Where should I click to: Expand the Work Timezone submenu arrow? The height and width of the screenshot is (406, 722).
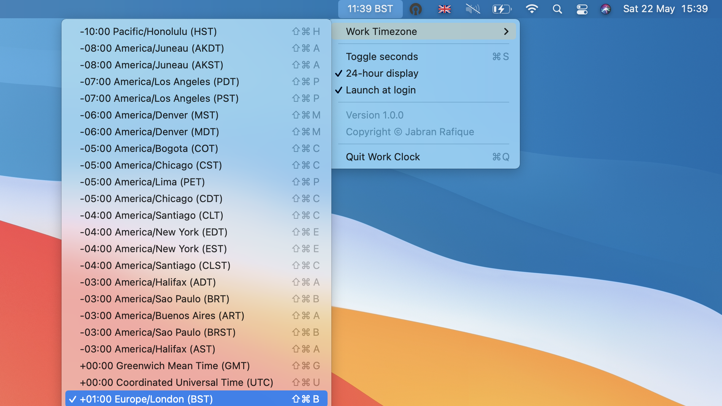coord(506,32)
